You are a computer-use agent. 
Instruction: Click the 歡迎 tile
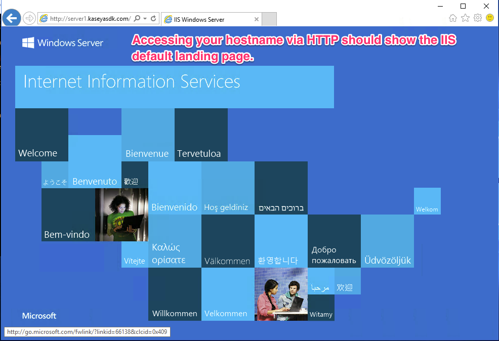point(135,175)
